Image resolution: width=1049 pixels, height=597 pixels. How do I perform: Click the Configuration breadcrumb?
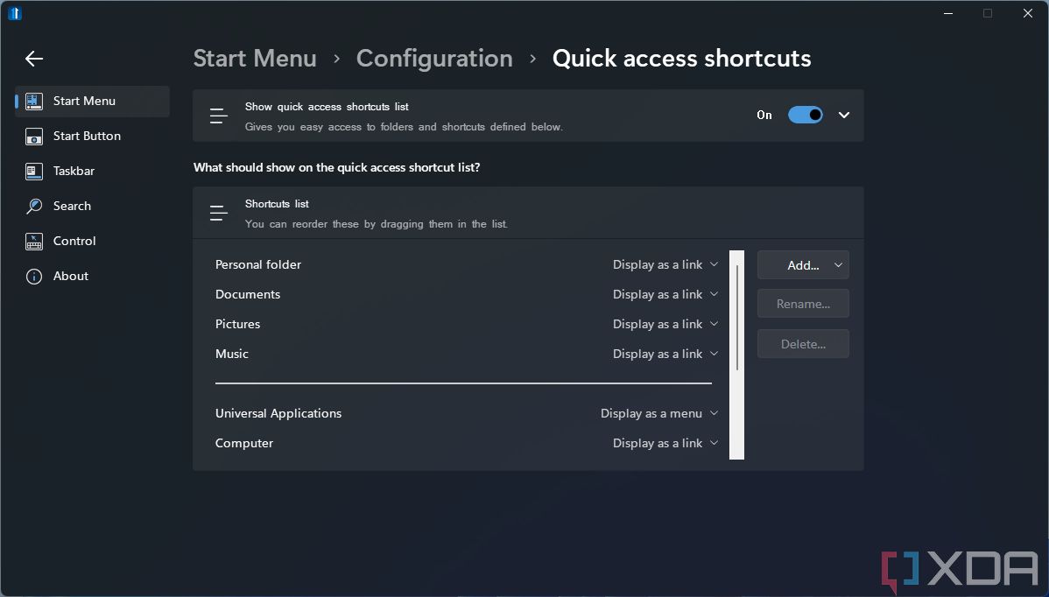[x=434, y=58]
